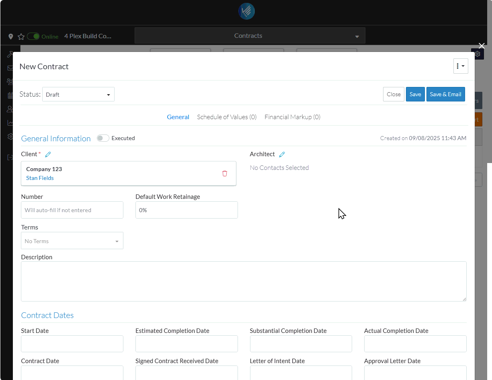
Task: Switch to Schedule of Values tab
Action: coord(227,117)
